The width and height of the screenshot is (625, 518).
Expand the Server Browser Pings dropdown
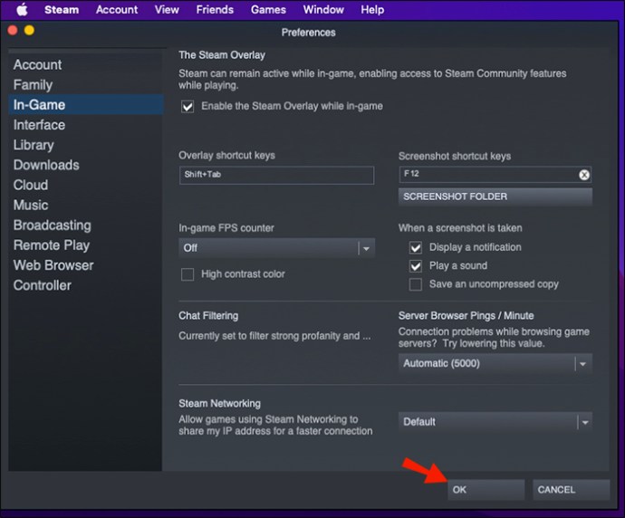[x=495, y=363]
